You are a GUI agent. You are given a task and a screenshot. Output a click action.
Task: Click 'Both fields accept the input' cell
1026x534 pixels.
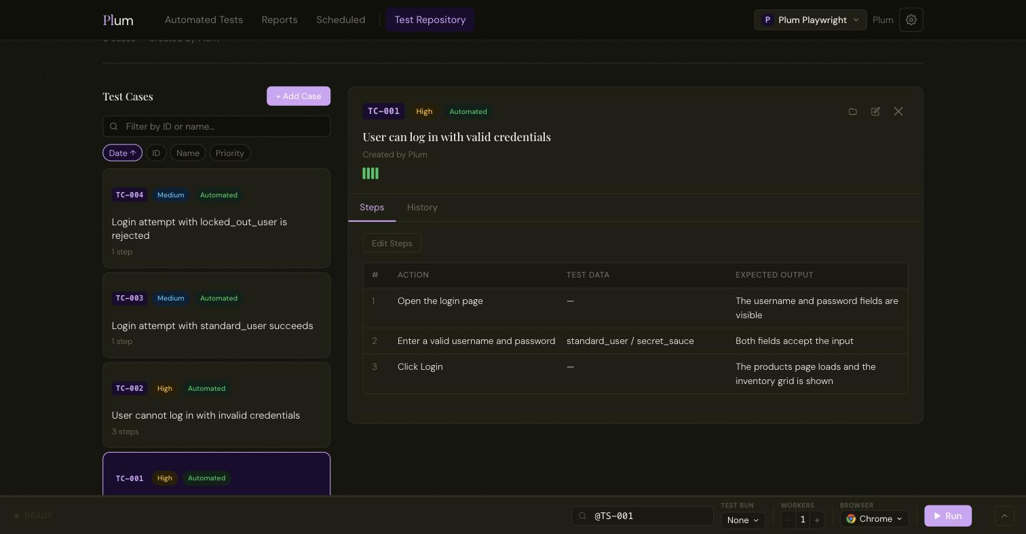pyautogui.click(x=795, y=341)
